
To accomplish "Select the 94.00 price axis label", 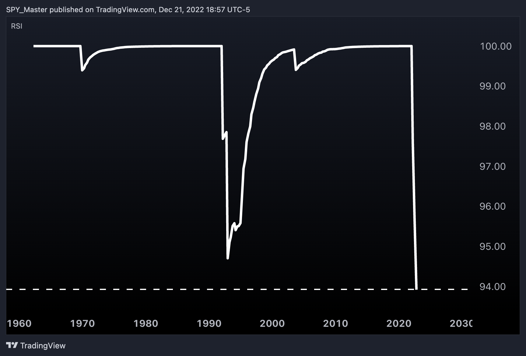I will click(x=493, y=287).
